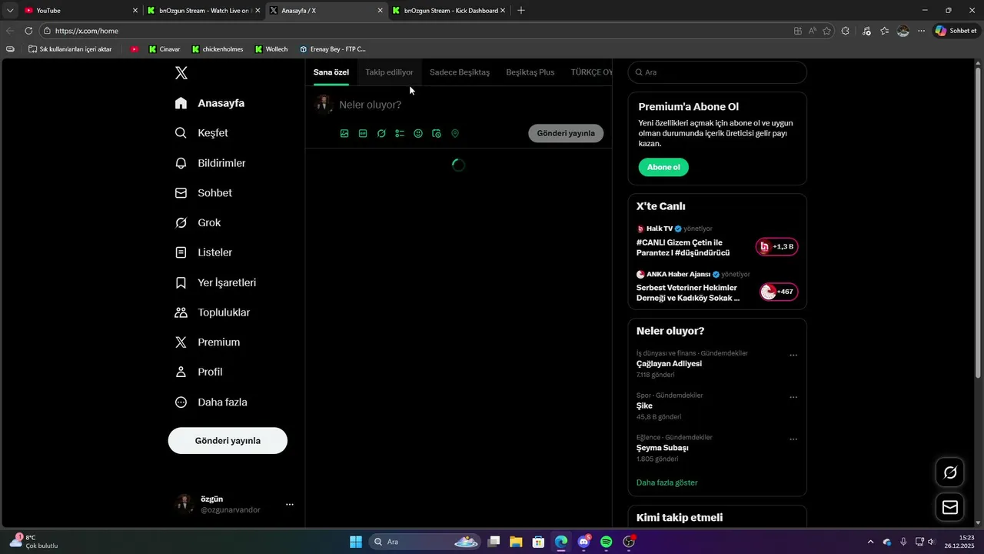
Task: Open Yer İşaretleri in sidebar
Action: pyautogui.click(x=216, y=282)
